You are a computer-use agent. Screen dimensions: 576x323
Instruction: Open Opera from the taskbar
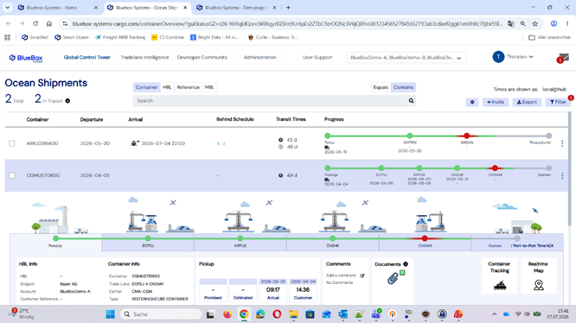(x=277, y=314)
